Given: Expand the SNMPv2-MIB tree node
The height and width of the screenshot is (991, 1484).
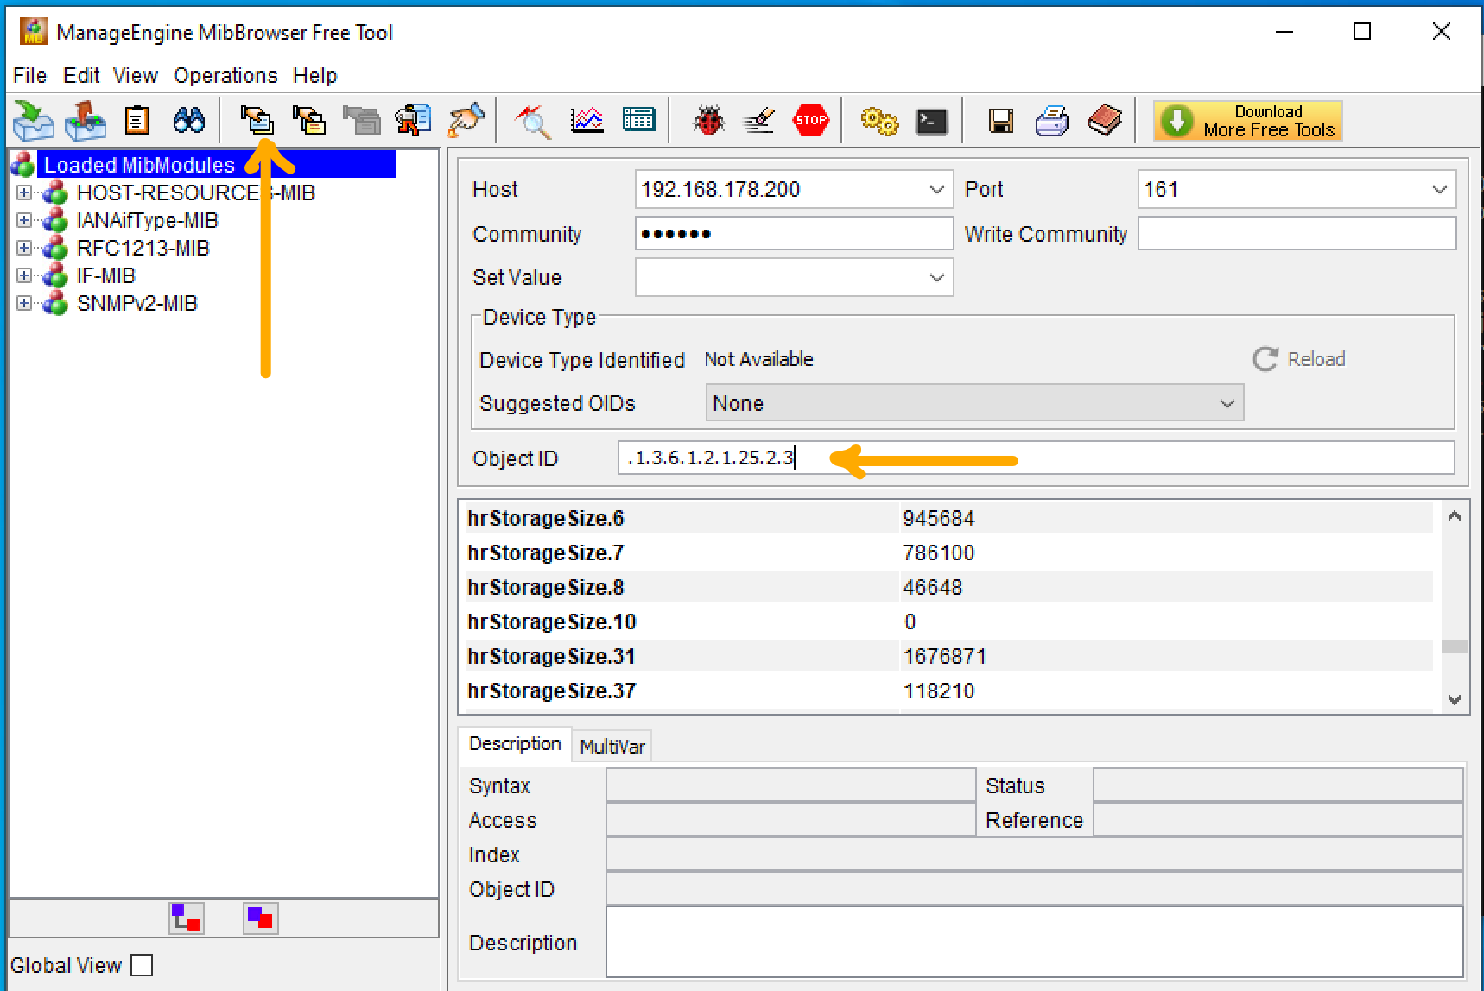Looking at the screenshot, I should pos(24,303).
